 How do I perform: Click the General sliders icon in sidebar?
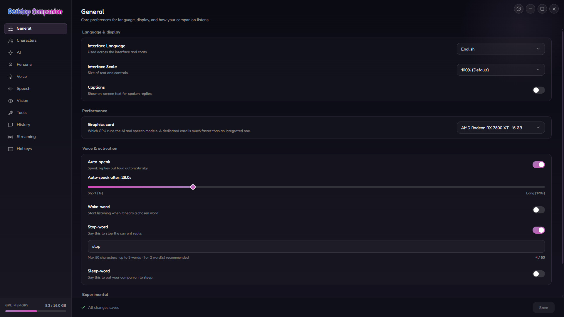click(11, 29)
